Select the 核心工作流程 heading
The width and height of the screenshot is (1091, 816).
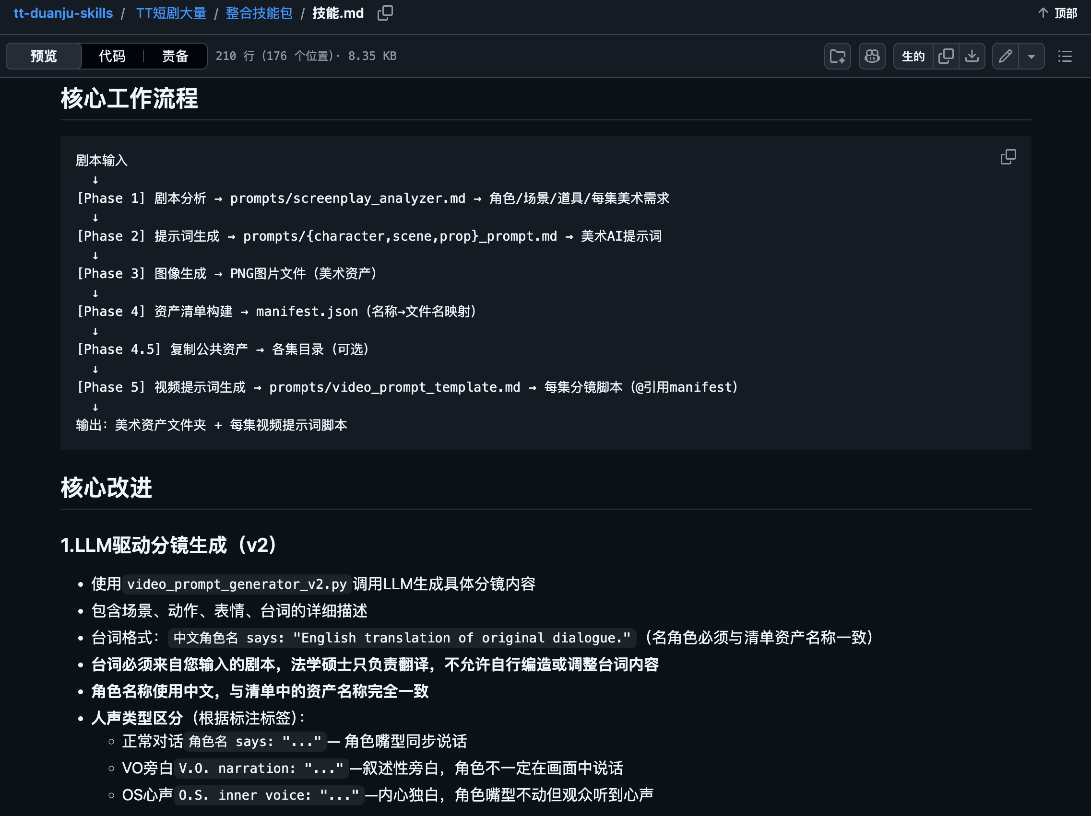coord(129,99)
